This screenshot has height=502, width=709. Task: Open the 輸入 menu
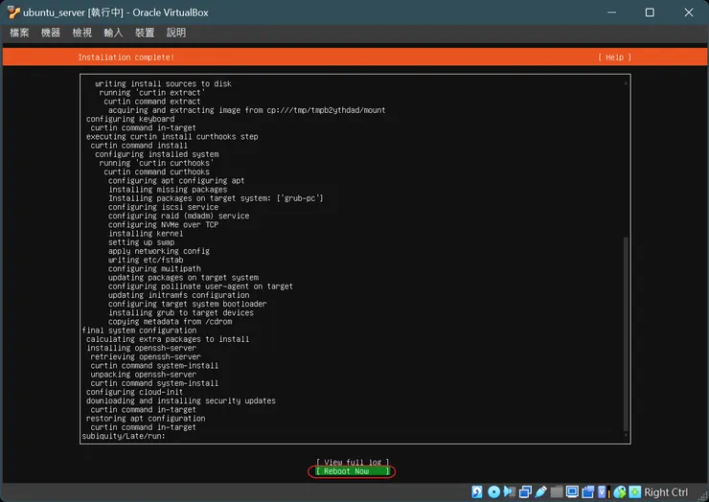tap(113, 33)
